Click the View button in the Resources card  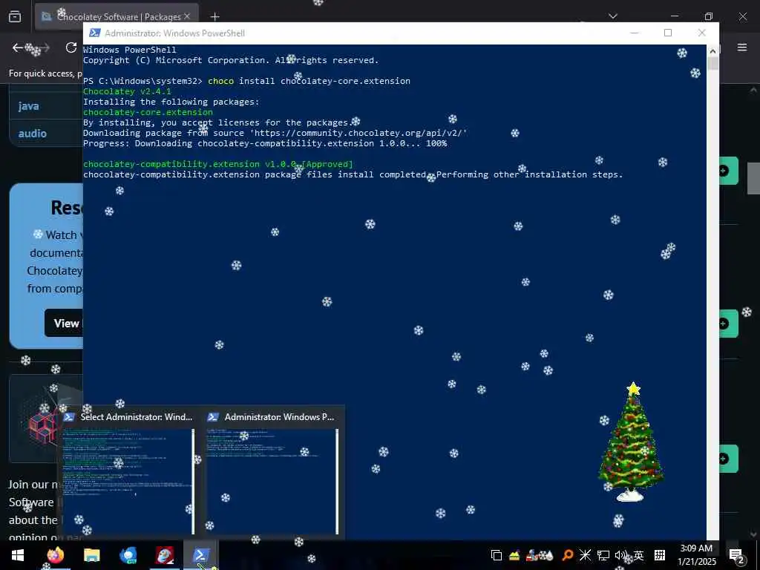(65, 324)
